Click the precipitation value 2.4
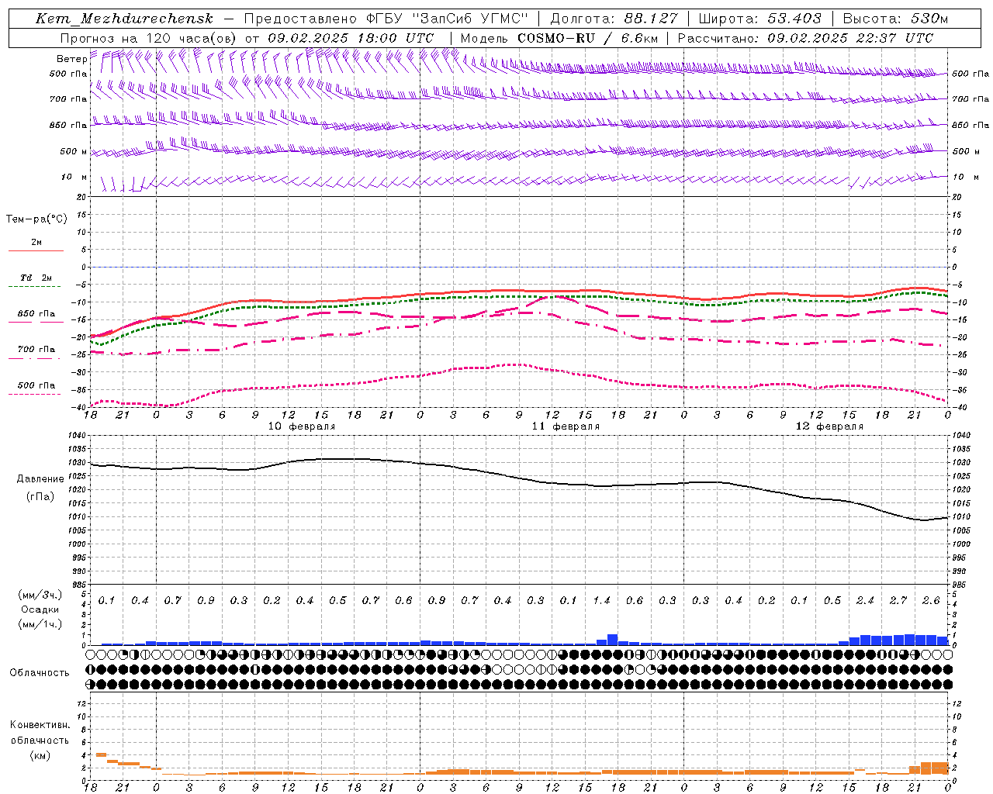 865,600
